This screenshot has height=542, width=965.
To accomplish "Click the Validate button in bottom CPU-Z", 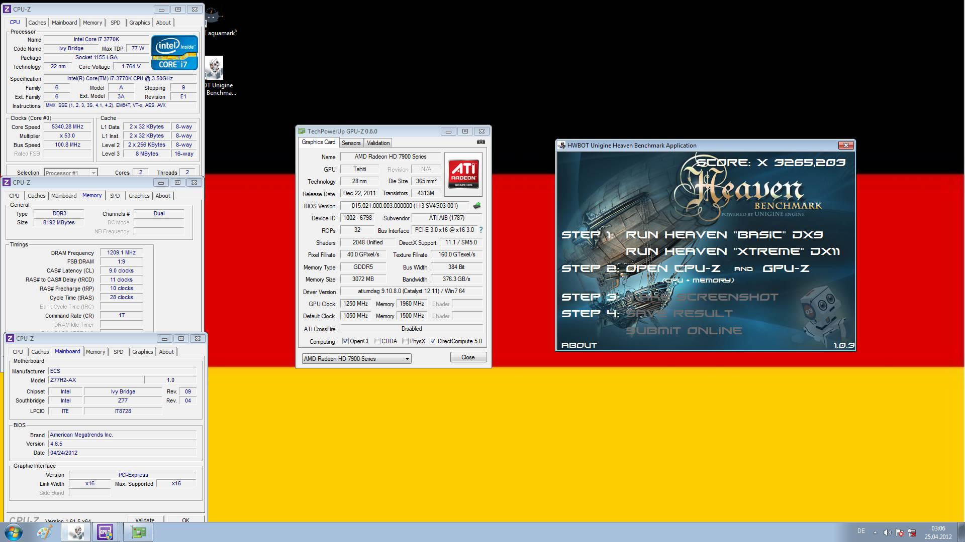I will [145, 519].
